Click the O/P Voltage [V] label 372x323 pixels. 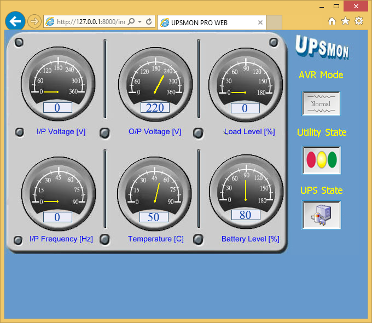click(155, 131)
